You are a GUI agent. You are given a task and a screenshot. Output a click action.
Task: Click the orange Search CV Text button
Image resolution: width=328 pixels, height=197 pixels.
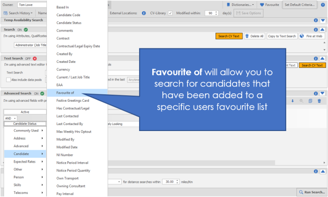coord(229,36)
